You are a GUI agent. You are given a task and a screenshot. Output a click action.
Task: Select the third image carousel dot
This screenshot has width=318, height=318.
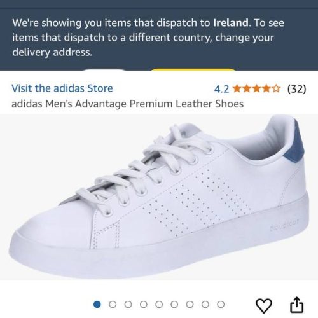[128, 305]
